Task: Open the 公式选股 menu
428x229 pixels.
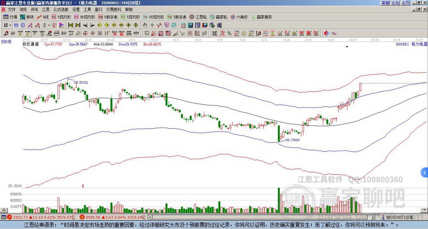Action: [61, 10]
